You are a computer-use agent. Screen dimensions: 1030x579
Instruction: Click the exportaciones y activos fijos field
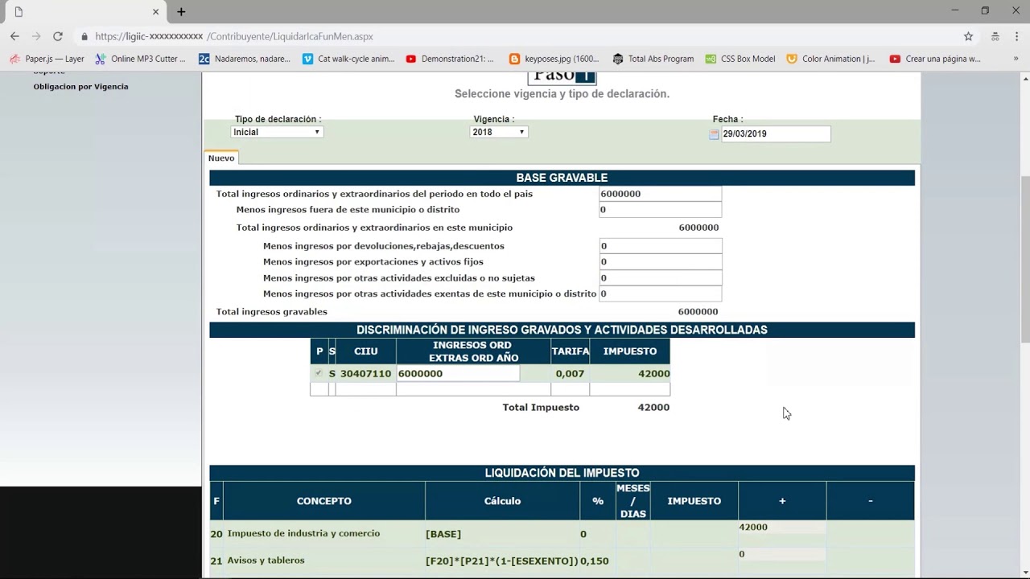click(660, 262)
